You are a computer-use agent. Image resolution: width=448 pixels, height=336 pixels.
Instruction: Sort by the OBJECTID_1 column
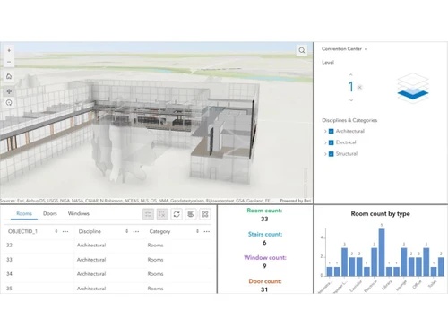56,231
